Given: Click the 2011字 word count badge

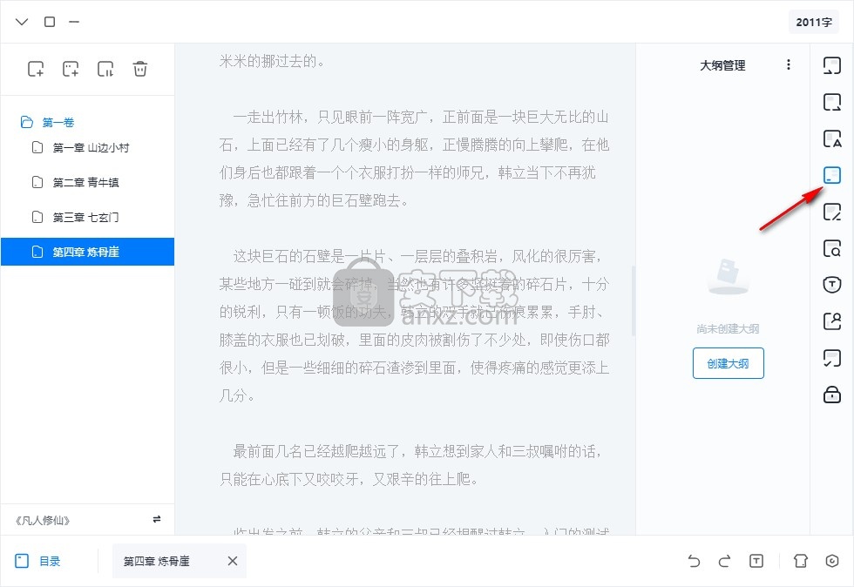Looking at the screenshot, I should tap(814, 23).
